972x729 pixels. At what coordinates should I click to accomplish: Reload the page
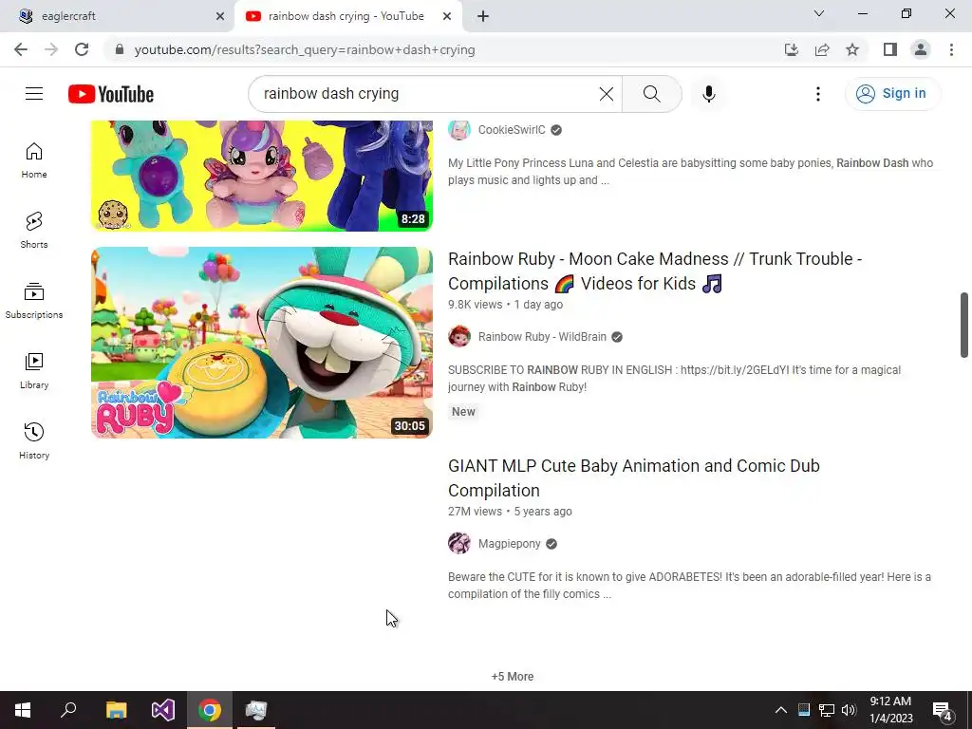pos(82,49)
